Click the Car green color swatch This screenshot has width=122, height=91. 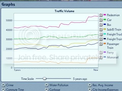click(105, 19)
